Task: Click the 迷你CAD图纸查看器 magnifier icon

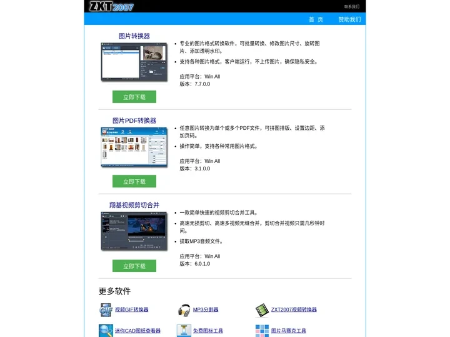Action: click(x=106, y=331)
